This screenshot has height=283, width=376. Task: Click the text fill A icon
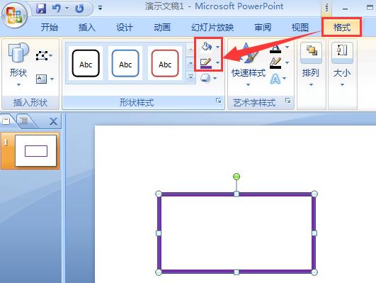(275, 48)
